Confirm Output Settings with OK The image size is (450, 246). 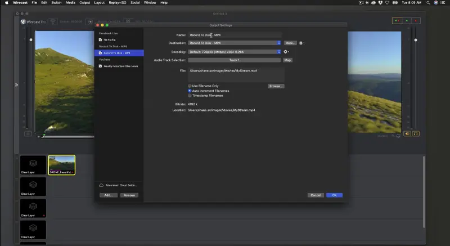coord(334,195)
